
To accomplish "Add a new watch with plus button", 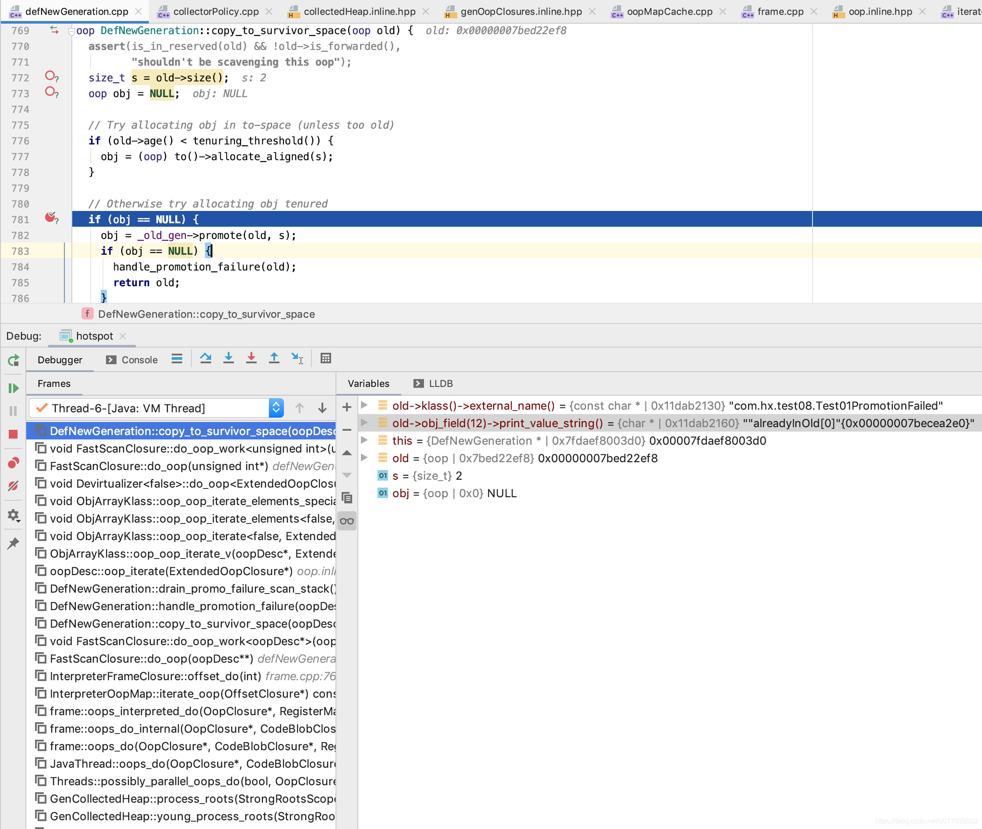I will coord(347,407).
